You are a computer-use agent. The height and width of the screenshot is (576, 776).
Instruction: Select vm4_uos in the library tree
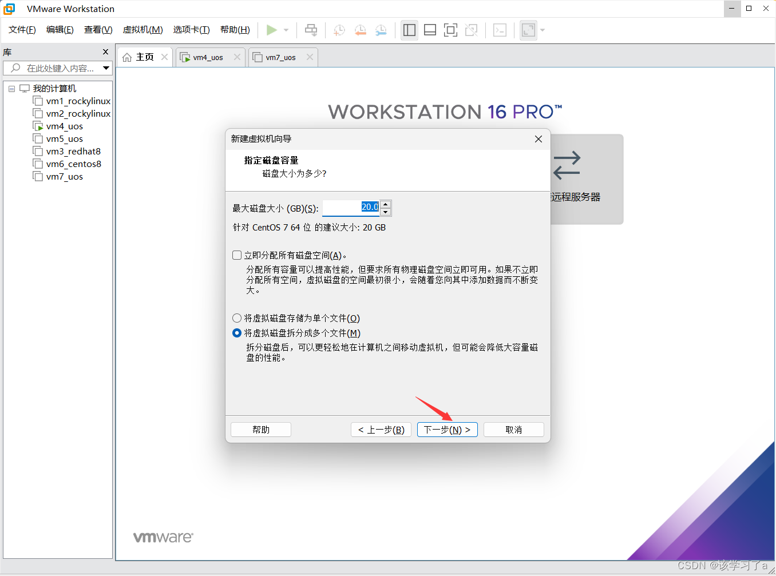pos(65,126)
